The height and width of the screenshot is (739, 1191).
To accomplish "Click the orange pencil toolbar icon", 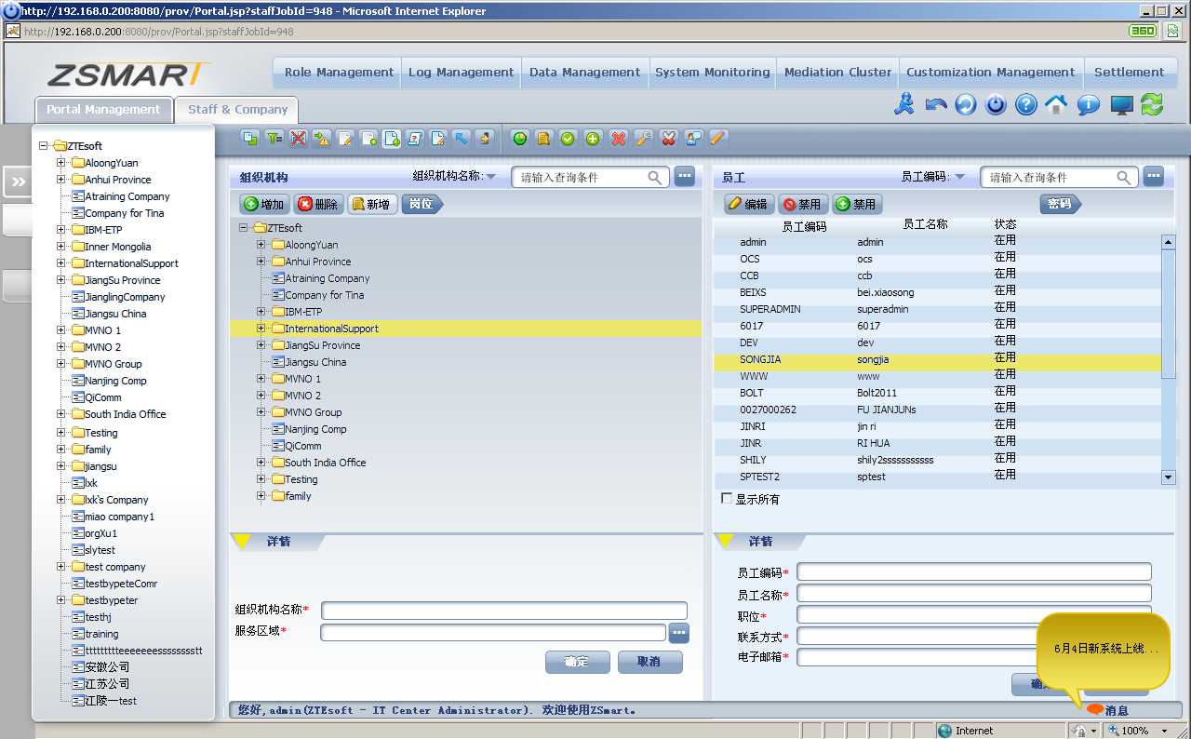I will pos(717,139).
